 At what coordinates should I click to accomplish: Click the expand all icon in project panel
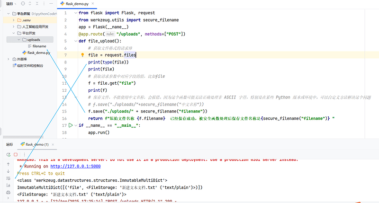click(x=30, y=3)
